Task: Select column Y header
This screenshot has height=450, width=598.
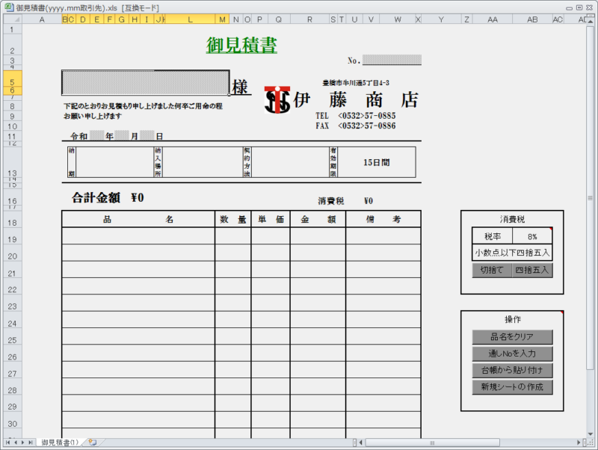Action: (x=441, y=19)
